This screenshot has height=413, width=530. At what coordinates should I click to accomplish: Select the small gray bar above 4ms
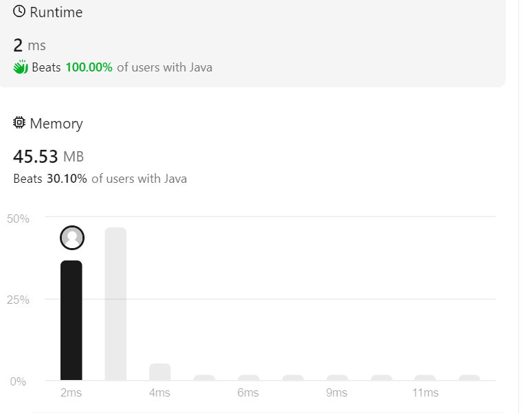click(160, 372)
